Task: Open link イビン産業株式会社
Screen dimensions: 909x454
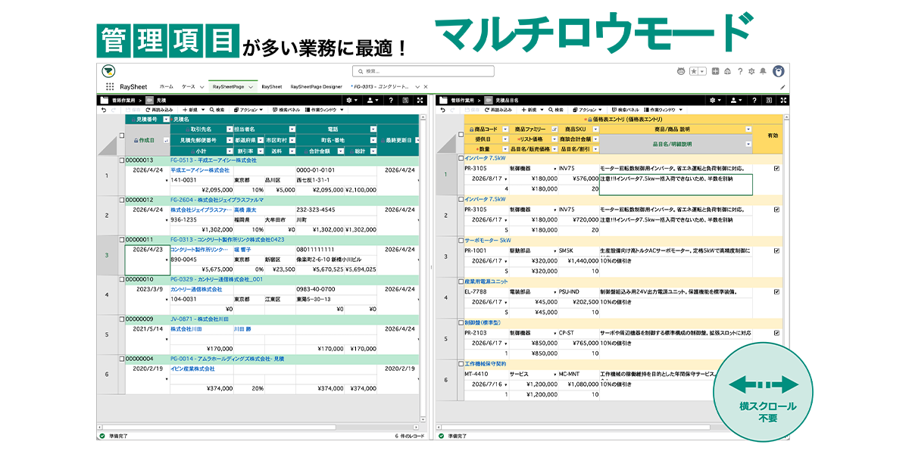Action: click(192, 368)
